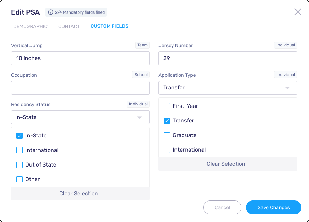This screenshot has height=222, width=309.
Task: Tick the Out of State checkbox
Action: (19, 165)
